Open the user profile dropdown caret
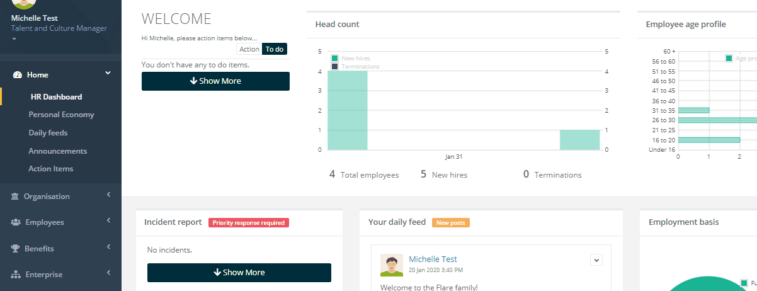757x291 pixels. [x=14, y=39]
